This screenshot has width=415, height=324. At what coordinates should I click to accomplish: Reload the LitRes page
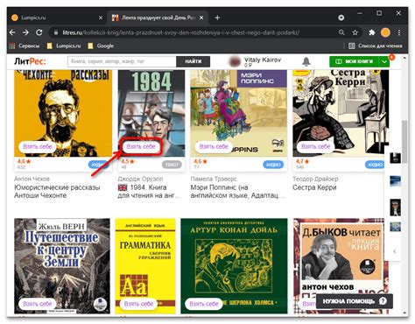point(39,32)
